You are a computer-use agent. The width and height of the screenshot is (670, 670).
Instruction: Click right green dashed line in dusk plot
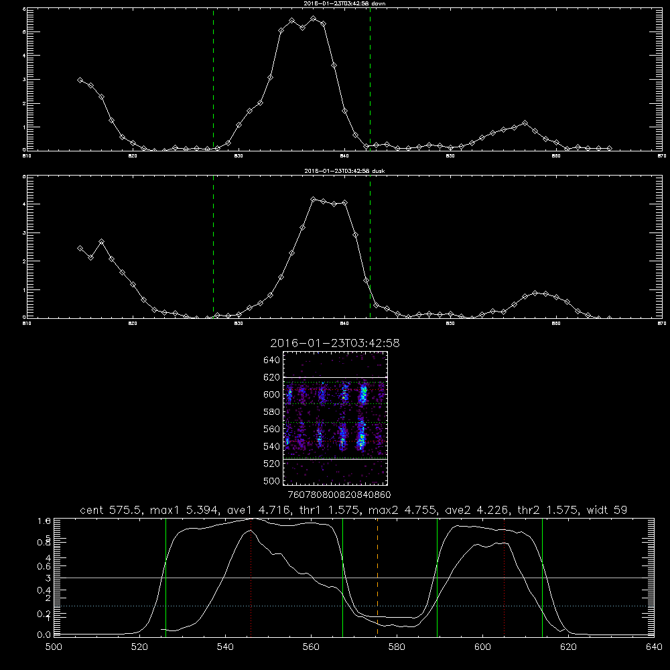[x=370, y=247]
